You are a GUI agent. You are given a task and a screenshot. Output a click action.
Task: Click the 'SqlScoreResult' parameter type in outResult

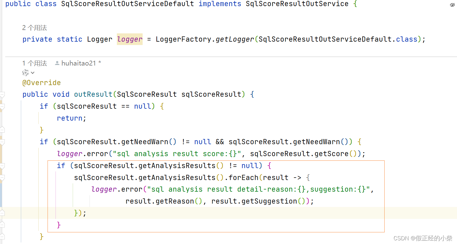pos(147,94)
